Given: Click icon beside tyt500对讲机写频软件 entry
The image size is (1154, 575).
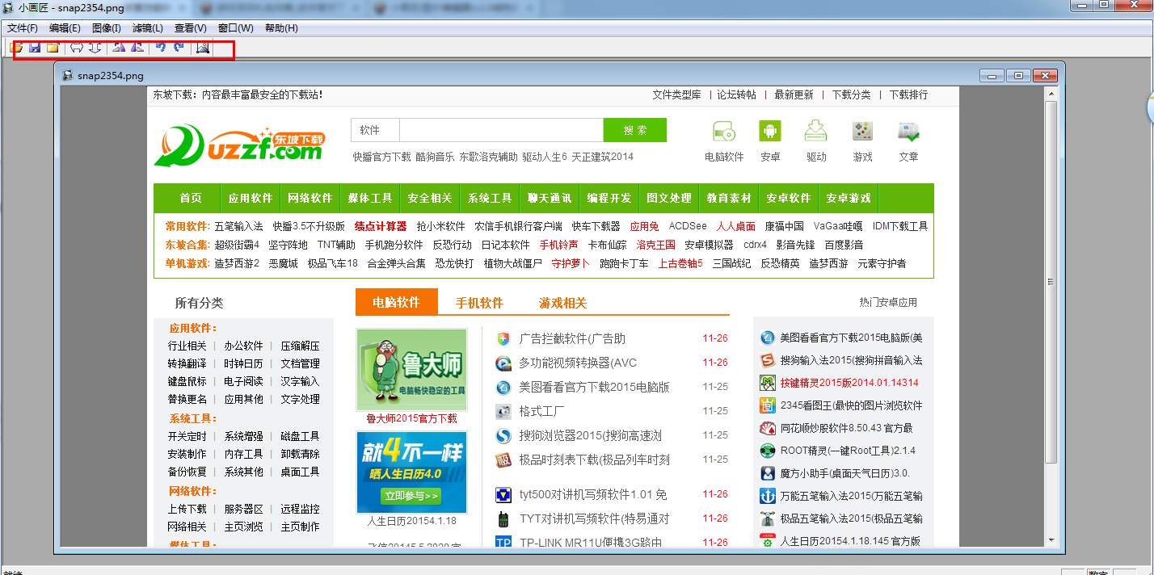Looking at the screenshot, I should [x=503, y=494].
